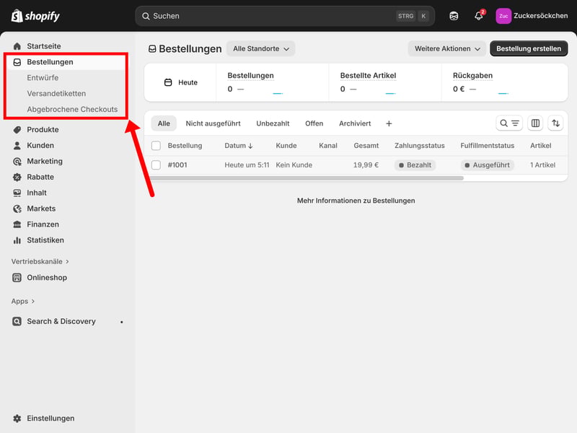Open the Alle Standorte dropdown
577x433 pixels.
pos(260,49)
